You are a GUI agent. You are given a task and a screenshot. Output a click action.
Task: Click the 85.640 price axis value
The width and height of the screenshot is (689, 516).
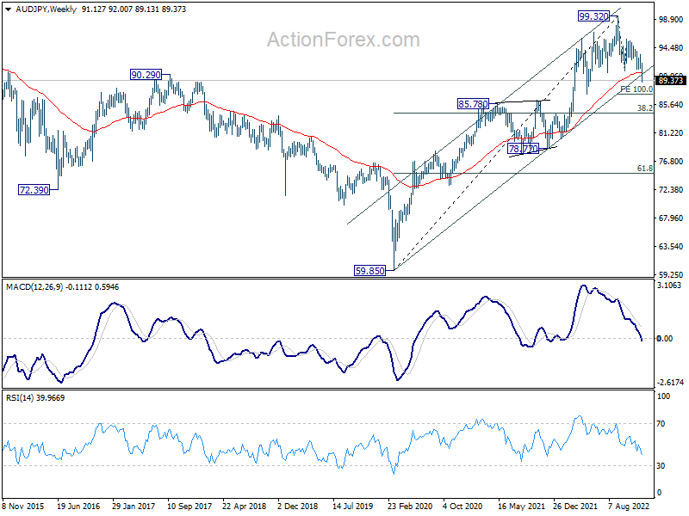pos(671,104)
